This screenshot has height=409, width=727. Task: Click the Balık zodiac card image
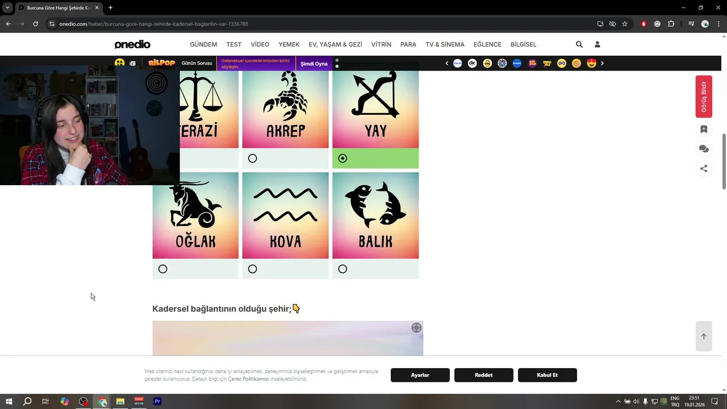pyautogui.click(x=375, y=216)
